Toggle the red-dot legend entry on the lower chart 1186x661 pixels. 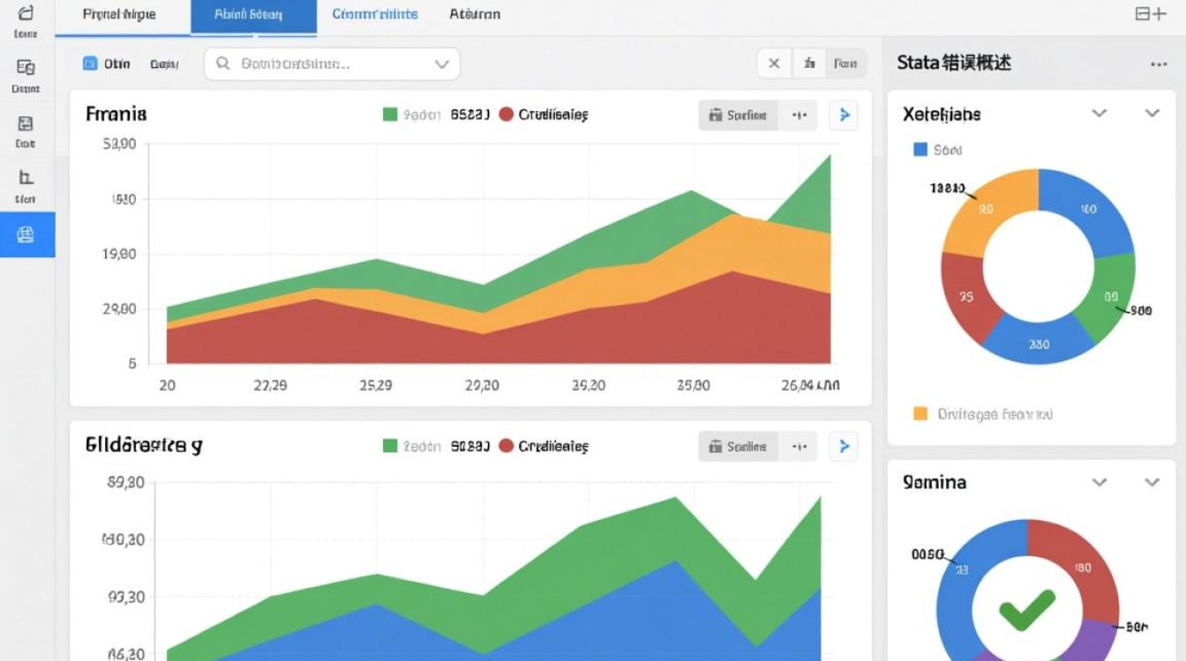point(544,447)
